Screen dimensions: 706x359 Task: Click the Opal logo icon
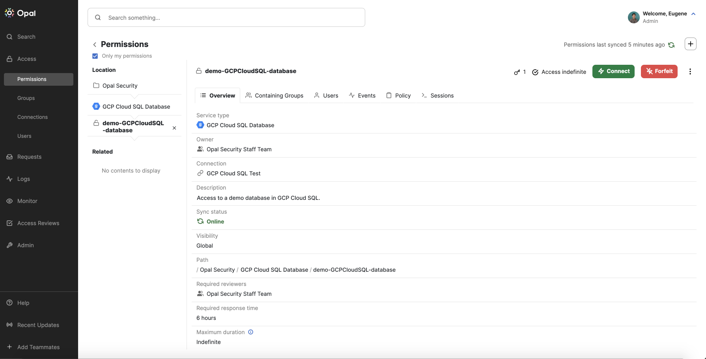9,13
